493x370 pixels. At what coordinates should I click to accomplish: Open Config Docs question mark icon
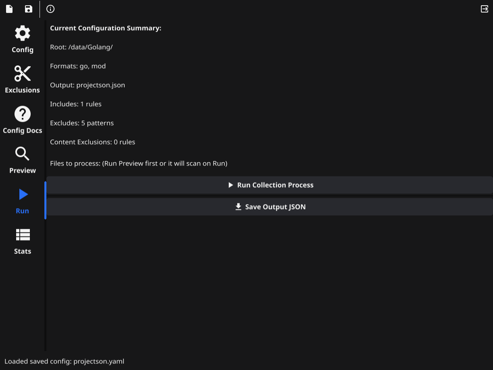[23, 114]
